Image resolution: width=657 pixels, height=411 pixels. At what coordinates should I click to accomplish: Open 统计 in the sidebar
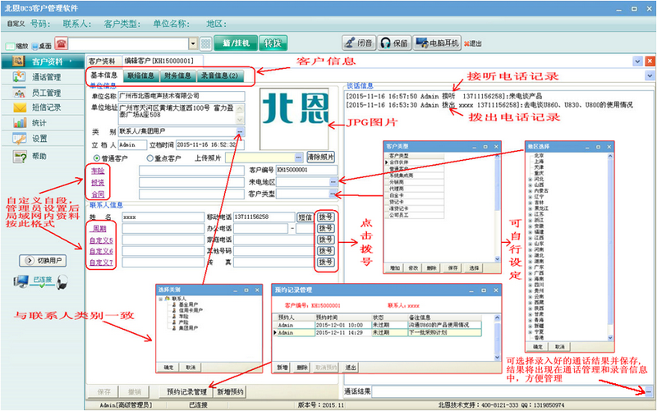tap(42, 122)
